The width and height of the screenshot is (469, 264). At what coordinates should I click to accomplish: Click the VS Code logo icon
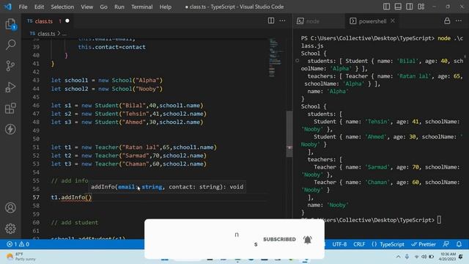pos(7,7)
